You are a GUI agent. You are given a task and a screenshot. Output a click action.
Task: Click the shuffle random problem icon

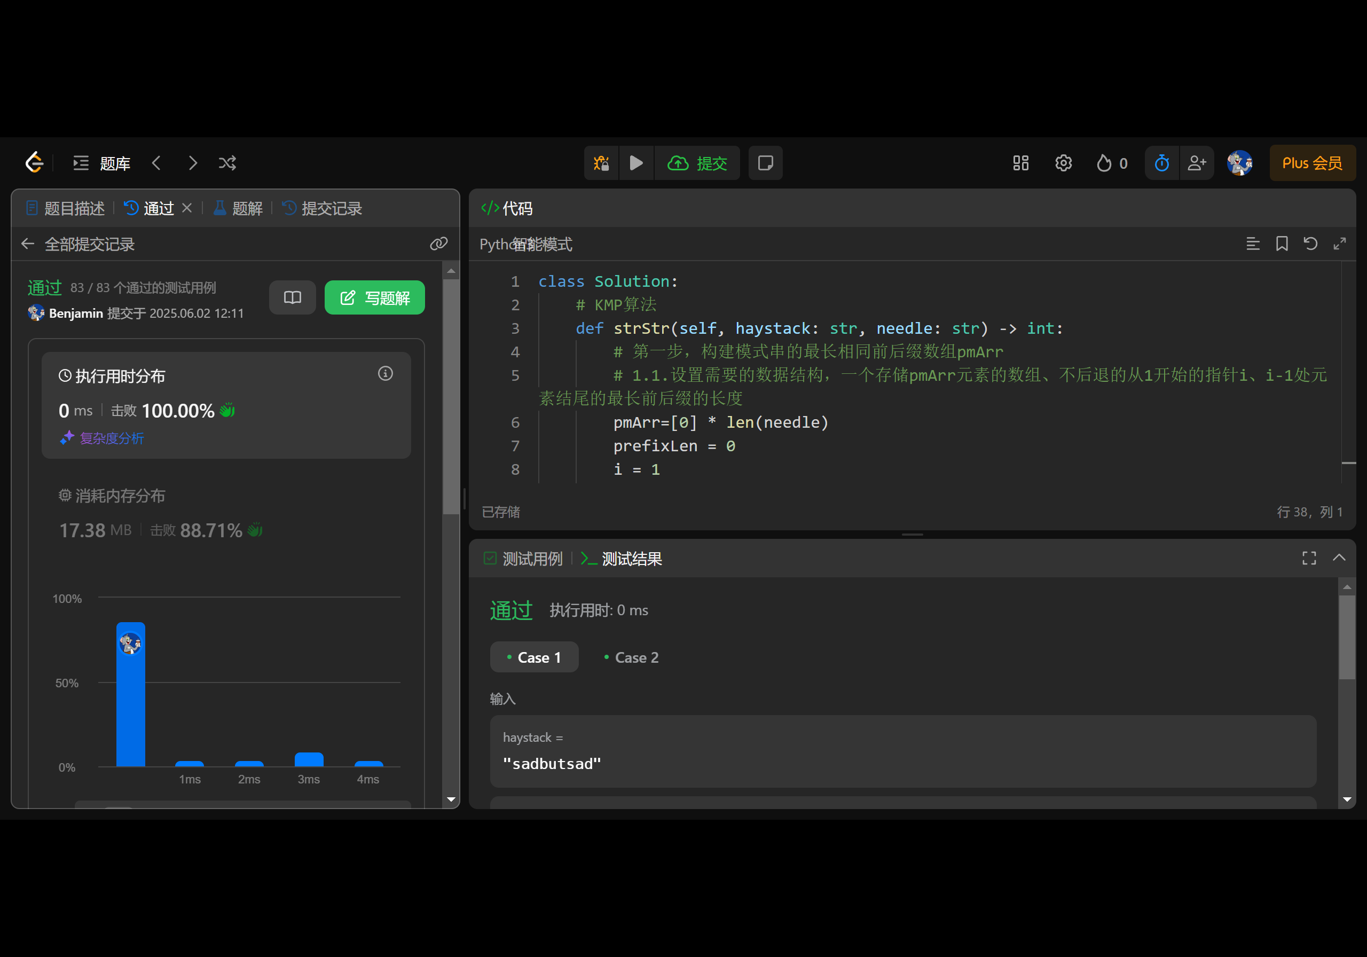click(227, 162)
